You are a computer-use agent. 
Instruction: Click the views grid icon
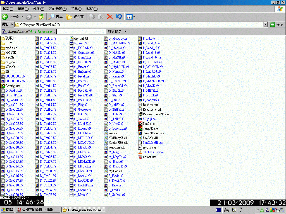click(x=129, y=17)
